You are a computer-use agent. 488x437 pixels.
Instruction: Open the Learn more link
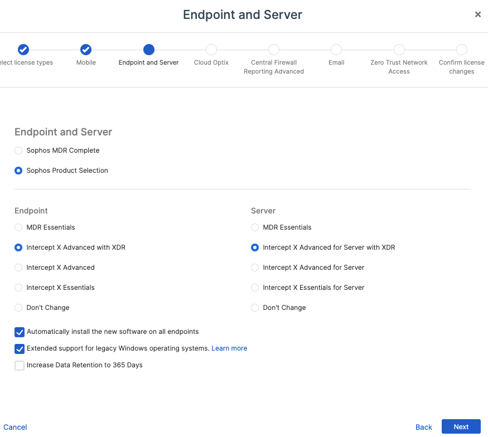tap(229, 348)
